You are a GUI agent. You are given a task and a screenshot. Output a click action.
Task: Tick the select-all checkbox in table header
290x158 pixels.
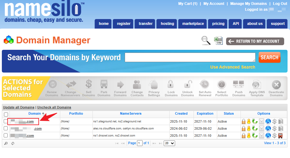tap(6, 114)
